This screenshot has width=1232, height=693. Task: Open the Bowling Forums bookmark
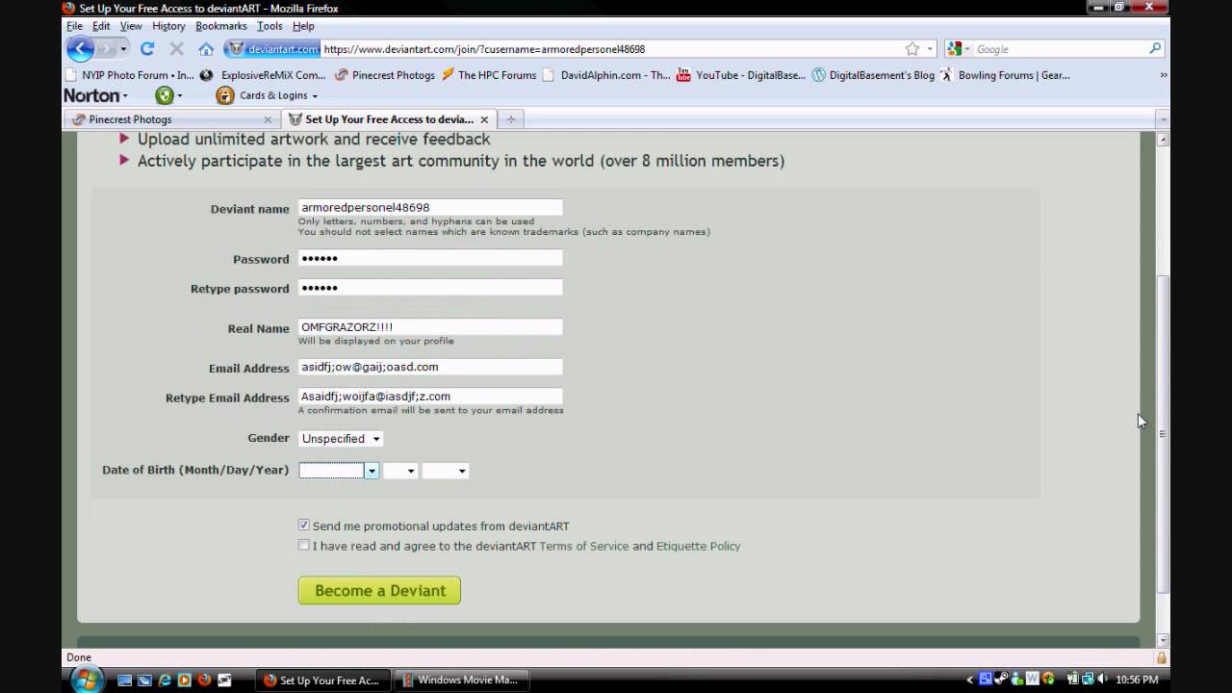click(x=1006, y=75)
